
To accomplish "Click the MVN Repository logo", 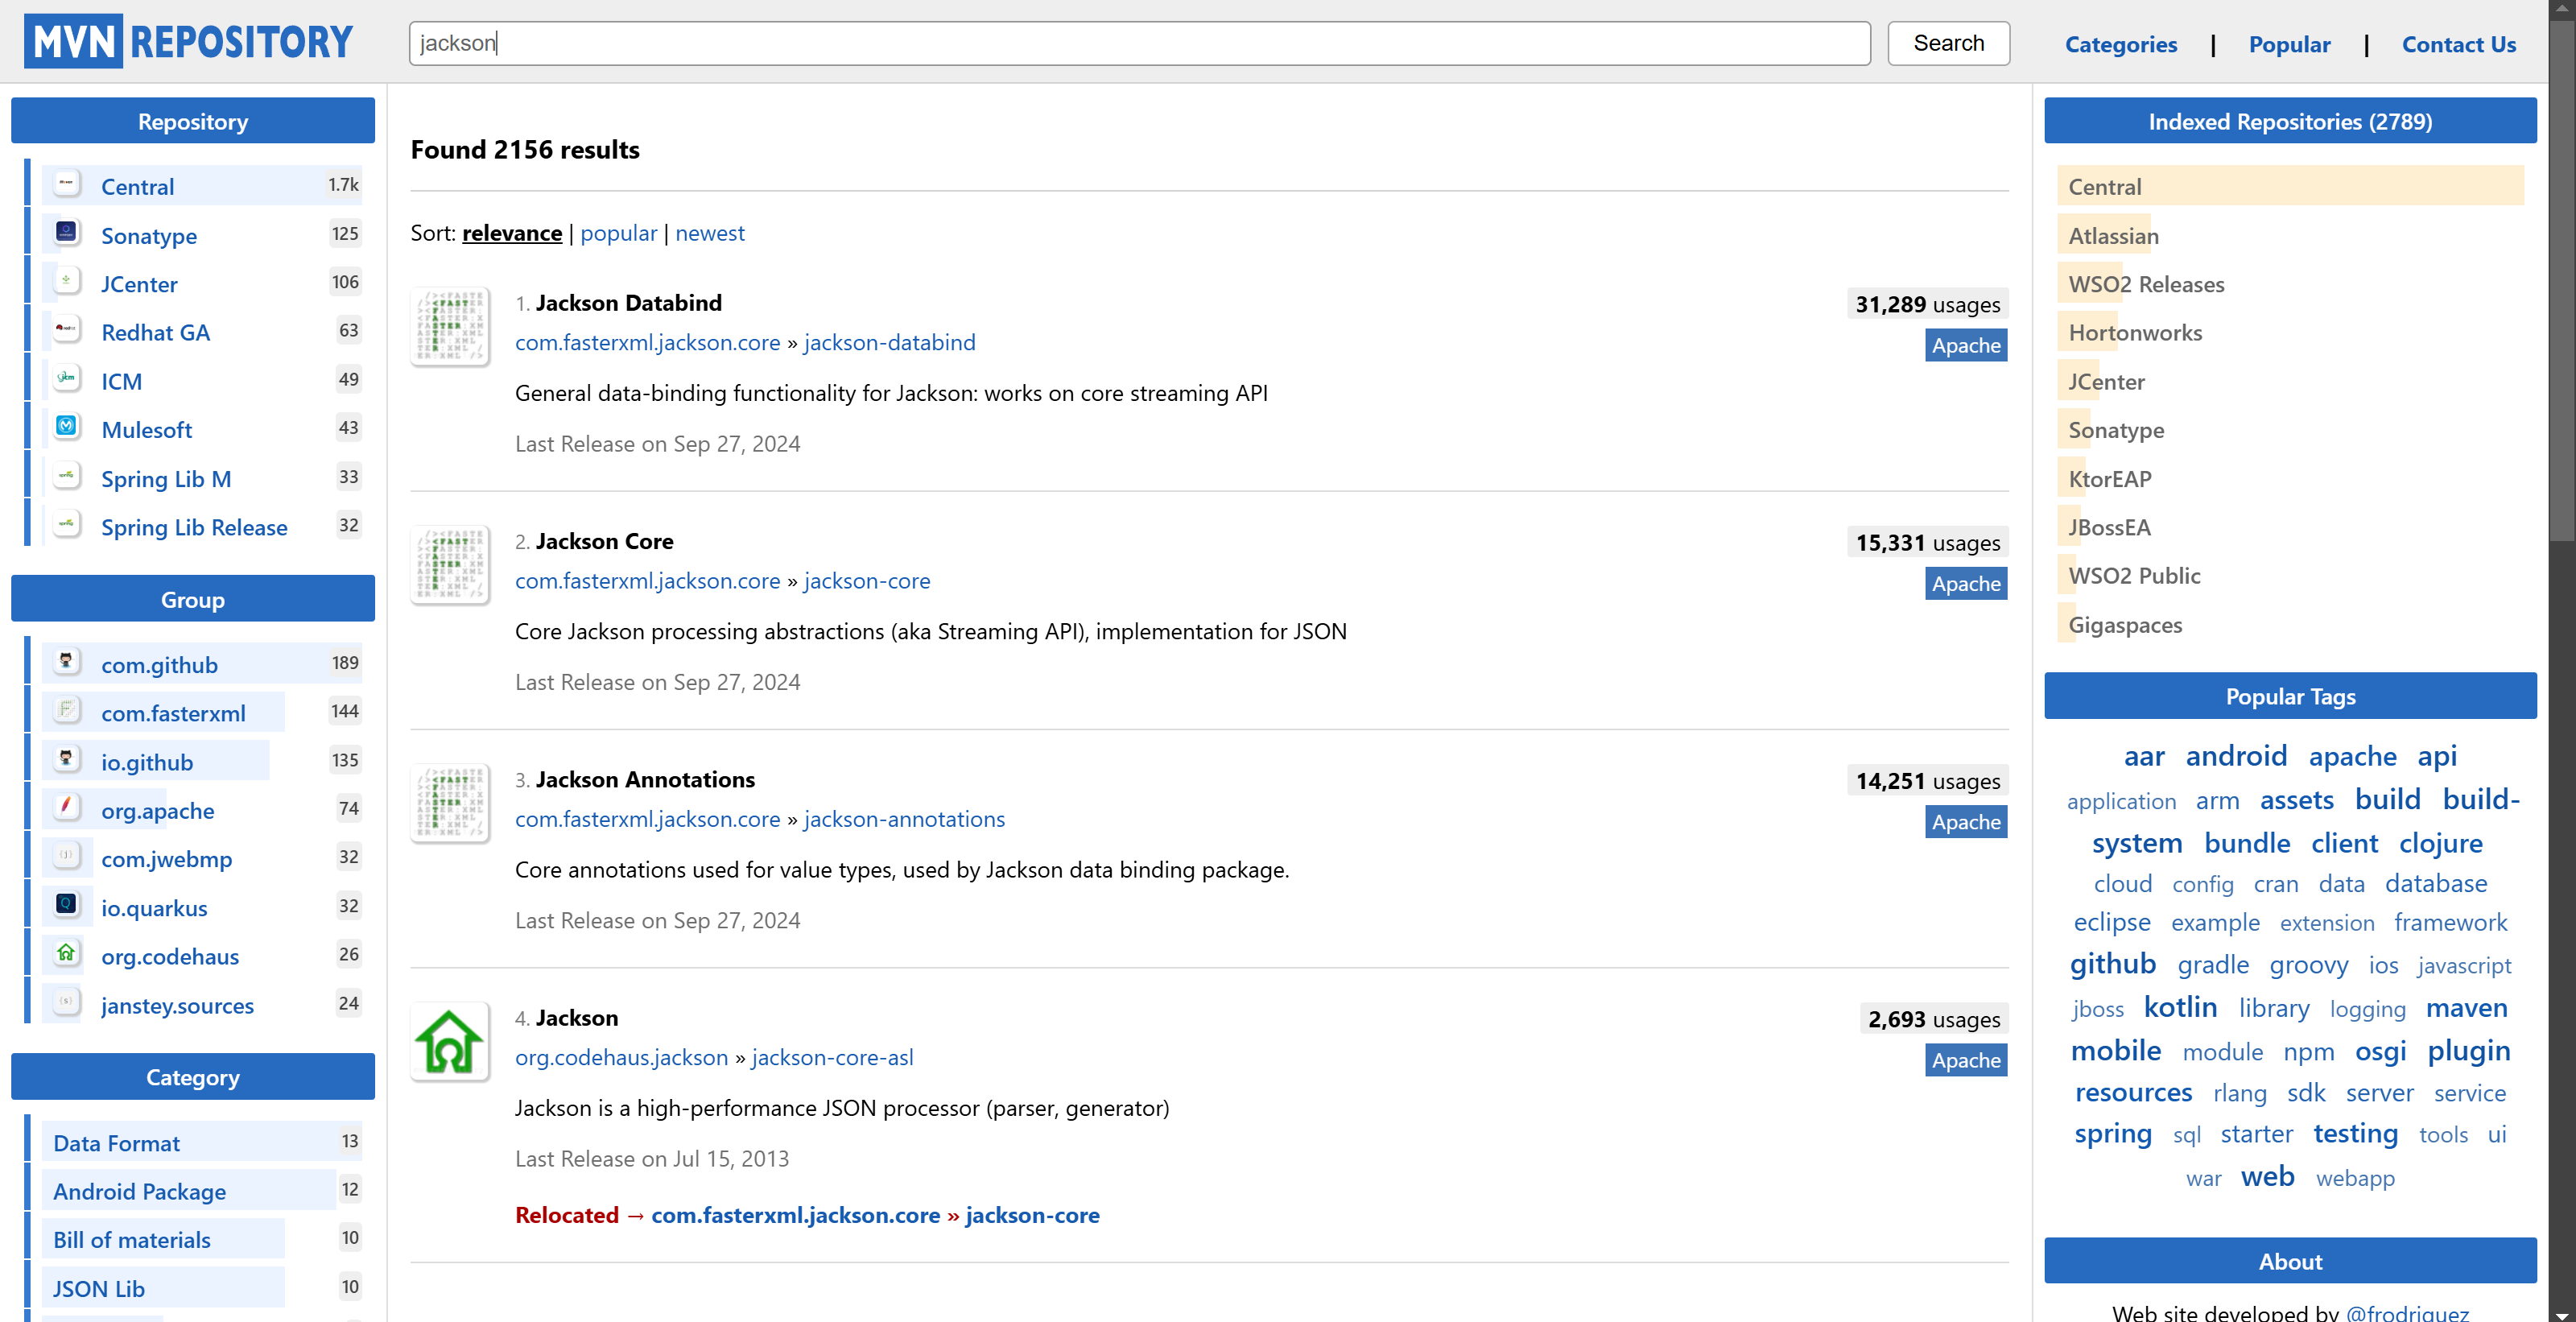I will [188, 42].
